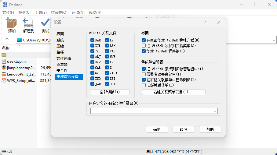Uncheck the ZIP file association
The width and height of the screenshot is (277, 155).
(x=92, y=46)
